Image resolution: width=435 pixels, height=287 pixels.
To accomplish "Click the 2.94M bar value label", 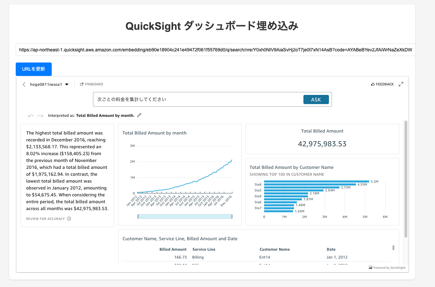I will 330,190.
